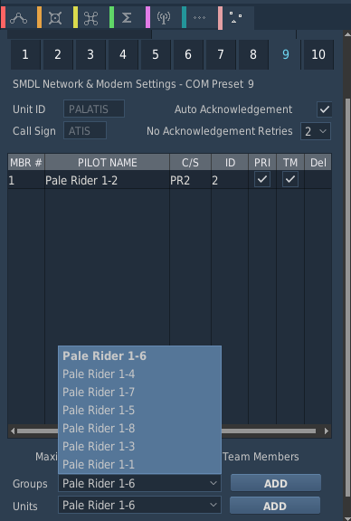Open No Acknowledgement Retries dropdown
Screen dimensions: 351x521
click(x=316, y=131)
